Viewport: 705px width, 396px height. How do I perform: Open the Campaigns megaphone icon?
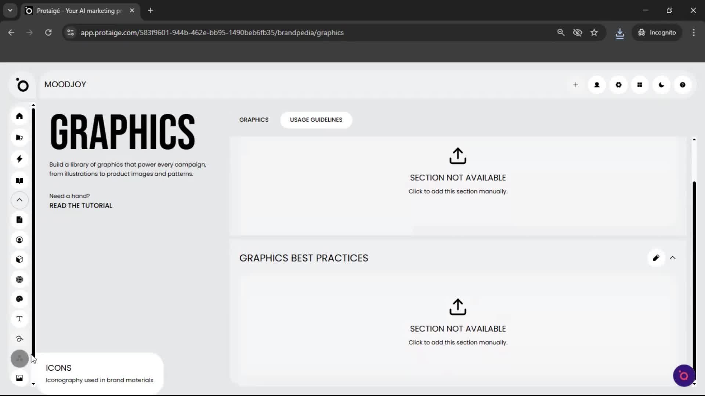[19, 137]
